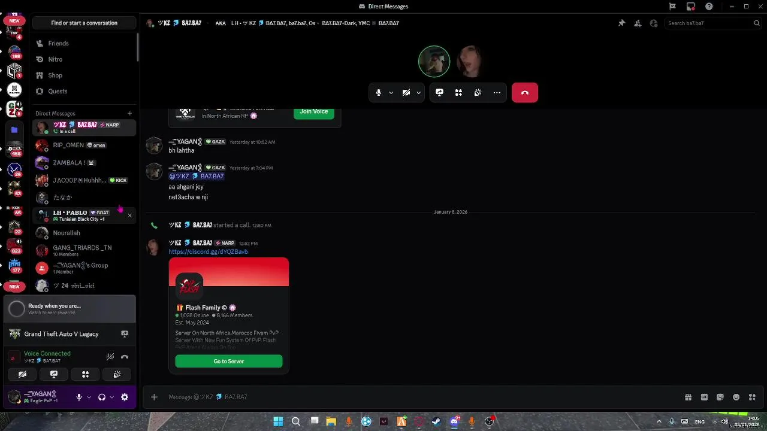Image resolution: width=767 pixels, height=431 pixels.
Task: Stream Grand Theft Auto V Legacy icon
Action: pos(125,334)
